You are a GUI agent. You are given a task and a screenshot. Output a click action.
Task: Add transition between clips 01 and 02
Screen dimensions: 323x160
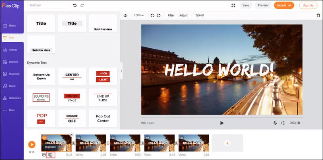(74, 143)
